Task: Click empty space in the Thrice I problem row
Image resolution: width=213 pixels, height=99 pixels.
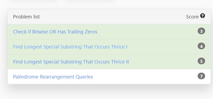Action: [x=162, y=47]
